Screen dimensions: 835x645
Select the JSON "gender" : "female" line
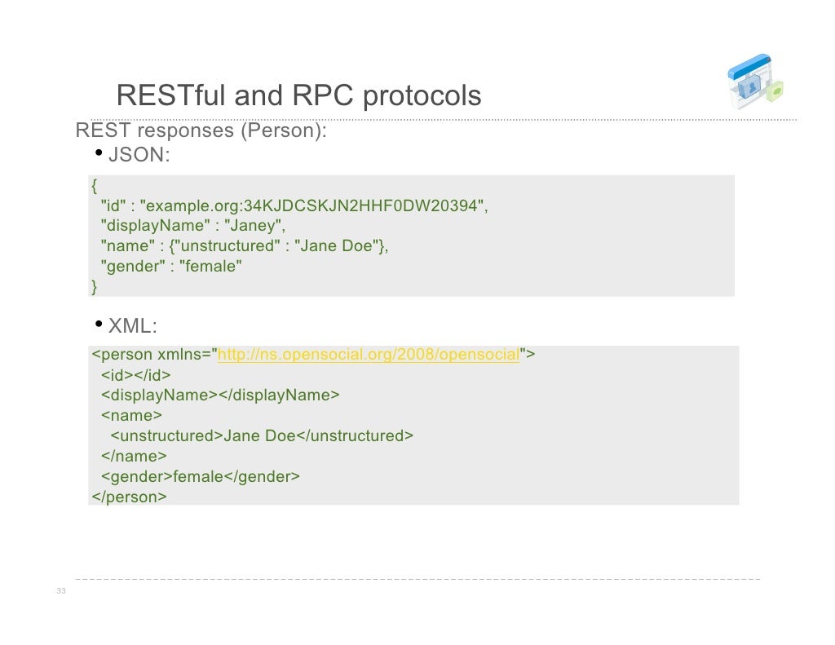pyautogui.click(x=171, y=267)
